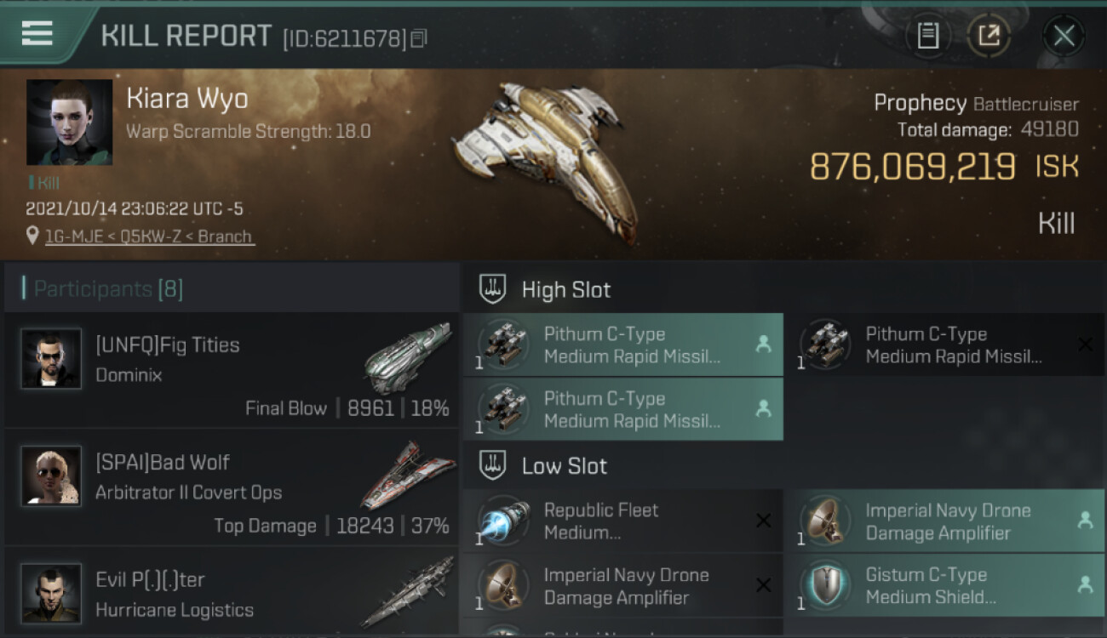This screenshot has width=1107, height=638.
Task: Select the Republic Fleet Medium module
Action: [622, 521]
